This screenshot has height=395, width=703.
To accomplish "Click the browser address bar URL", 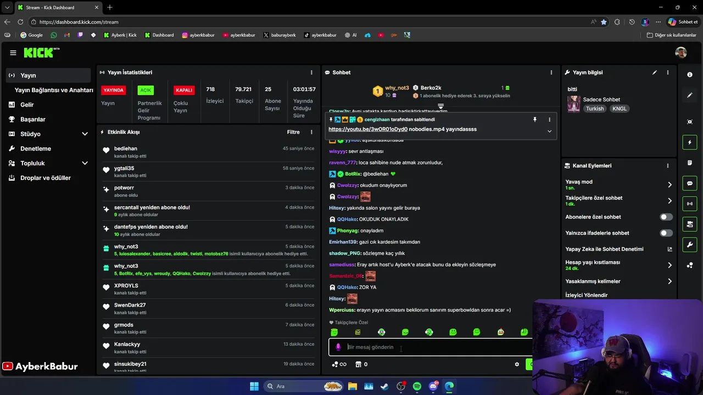I will click(x=79, y=22).
